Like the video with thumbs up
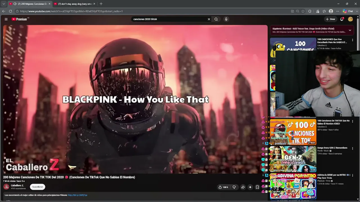Image resolution: width=360 pixels, height=202 pixels. point(224,187)
